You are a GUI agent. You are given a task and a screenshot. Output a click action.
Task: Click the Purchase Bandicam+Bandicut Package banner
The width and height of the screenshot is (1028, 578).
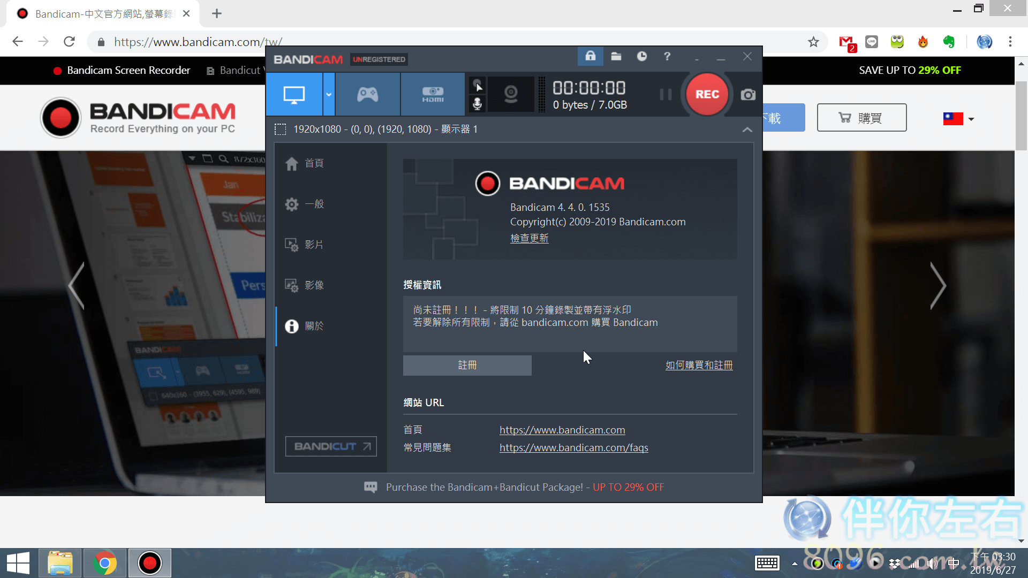coord(525,488)
